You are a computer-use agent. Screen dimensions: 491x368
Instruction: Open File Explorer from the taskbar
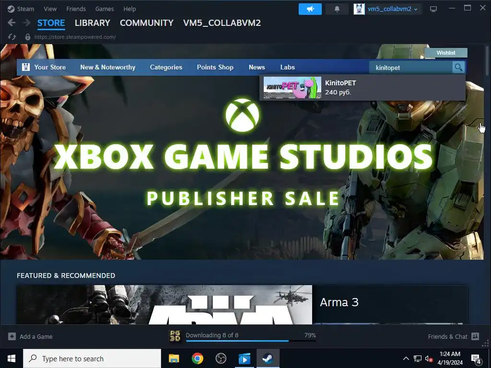(174, 358)
